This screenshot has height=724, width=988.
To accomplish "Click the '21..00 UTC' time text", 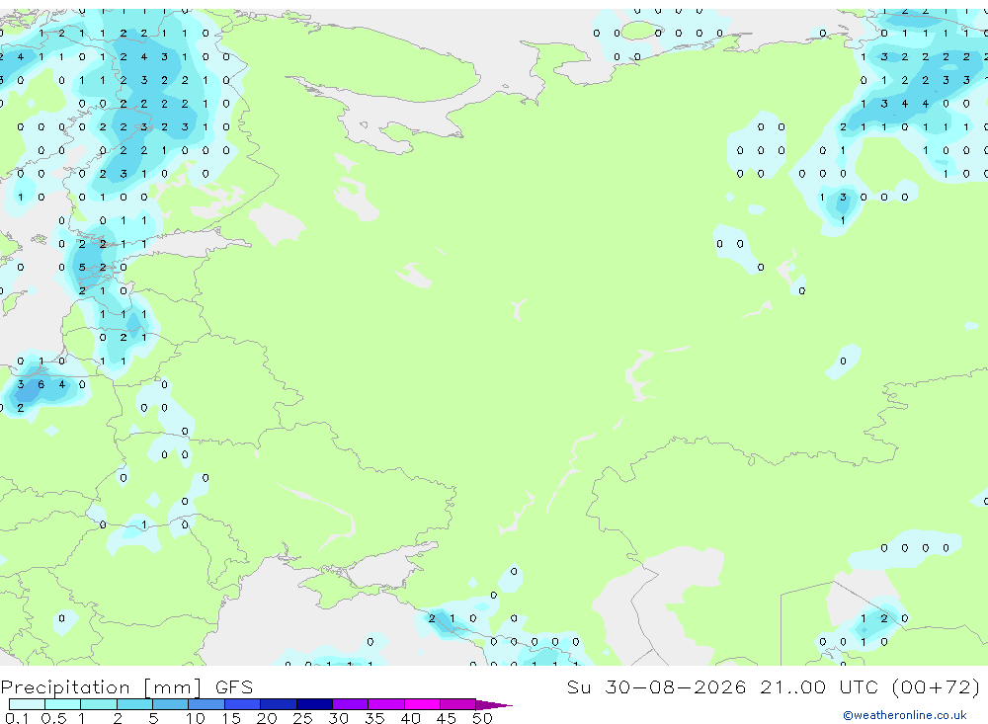I will (819, 686).
